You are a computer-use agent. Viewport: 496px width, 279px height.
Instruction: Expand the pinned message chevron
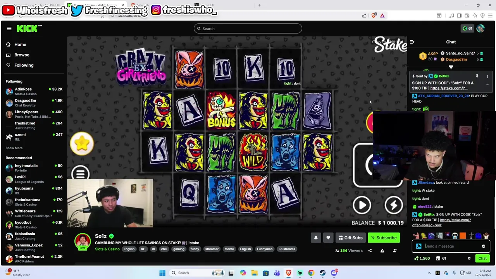tap(487, 84)
